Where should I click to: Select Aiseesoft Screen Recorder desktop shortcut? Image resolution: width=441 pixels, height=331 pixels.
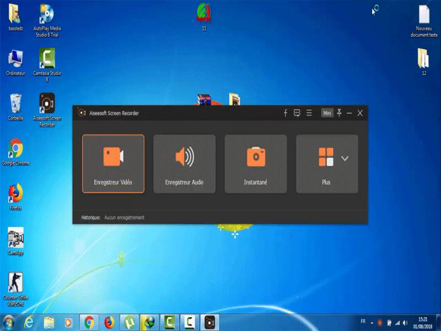(47, 110)
